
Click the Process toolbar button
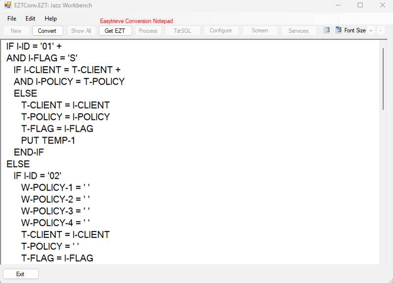[148, 30]
